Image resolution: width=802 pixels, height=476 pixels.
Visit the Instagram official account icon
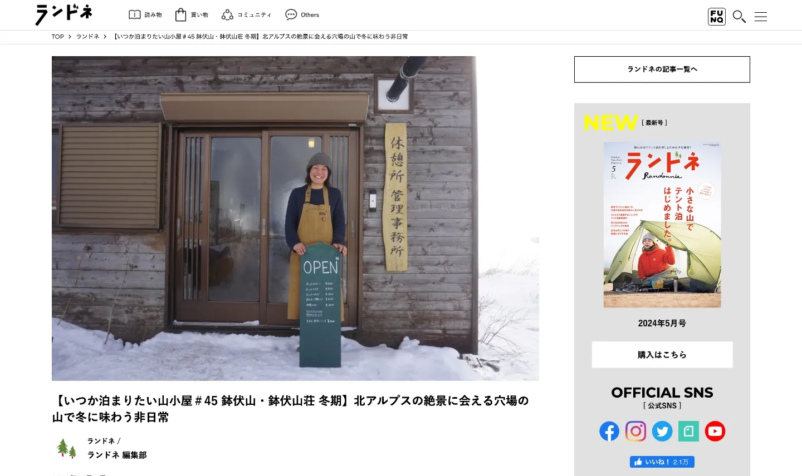click(635, 431)
